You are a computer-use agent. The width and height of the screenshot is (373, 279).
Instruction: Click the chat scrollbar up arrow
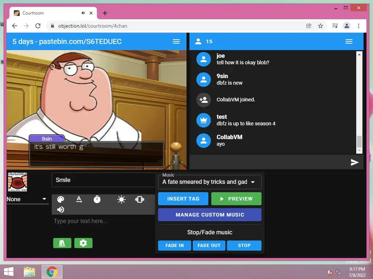pos(359,54)
